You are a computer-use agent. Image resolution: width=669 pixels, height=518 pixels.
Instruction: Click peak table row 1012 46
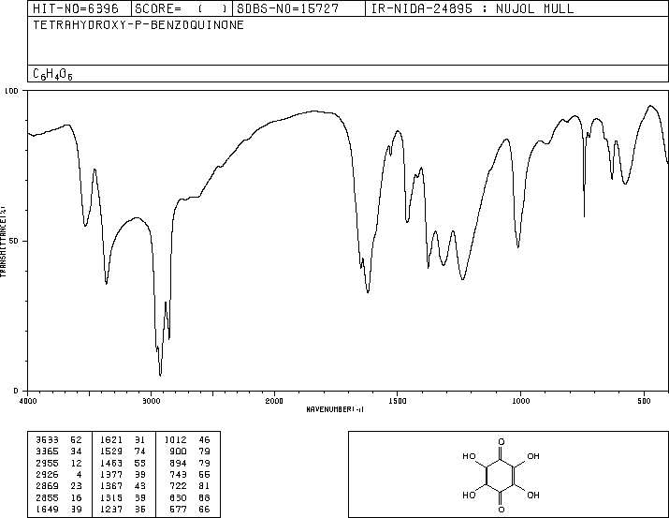[187, 440]
